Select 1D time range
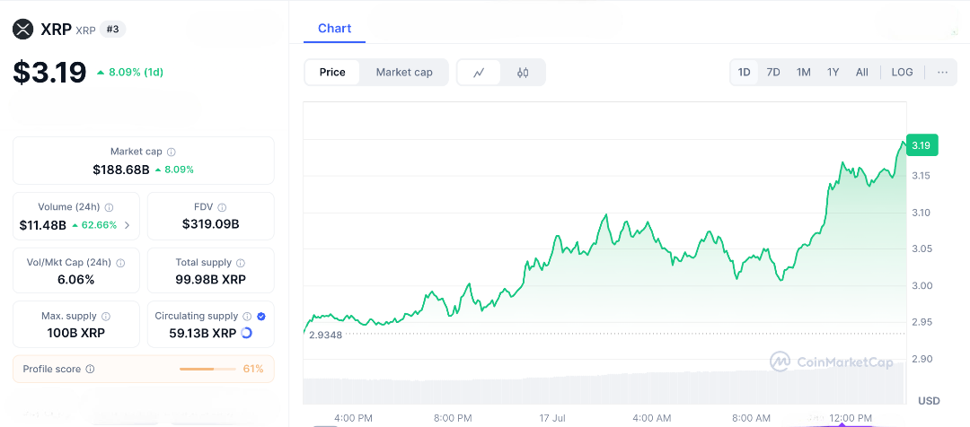Viewport: 970px width, 427px height. 745,73
